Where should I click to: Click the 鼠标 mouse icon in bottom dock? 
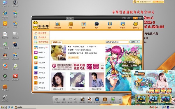click(x=76, y=100)
